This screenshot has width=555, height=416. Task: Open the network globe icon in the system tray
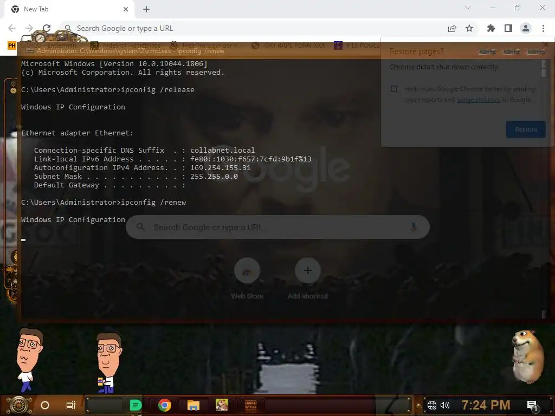pyautogui.click(x=432, y=405)
